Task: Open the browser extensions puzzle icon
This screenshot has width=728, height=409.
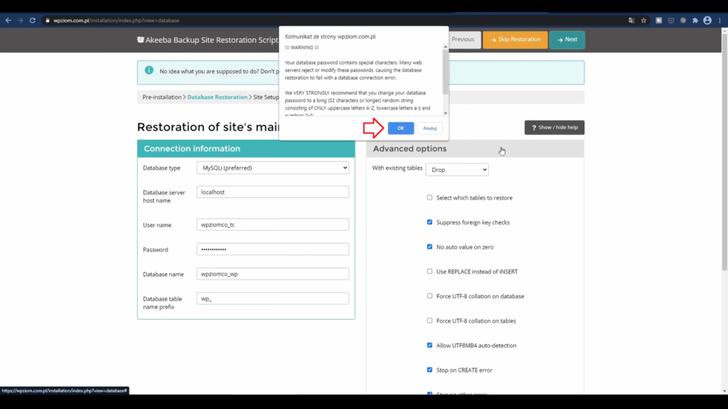Action: (x=695, y=21)
